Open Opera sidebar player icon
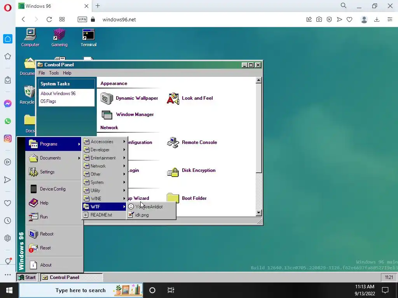This screenshot has width=398, height=298. 8,162
